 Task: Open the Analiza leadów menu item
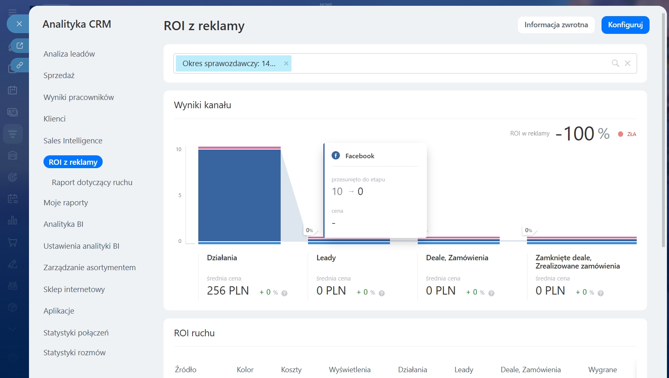69,54
